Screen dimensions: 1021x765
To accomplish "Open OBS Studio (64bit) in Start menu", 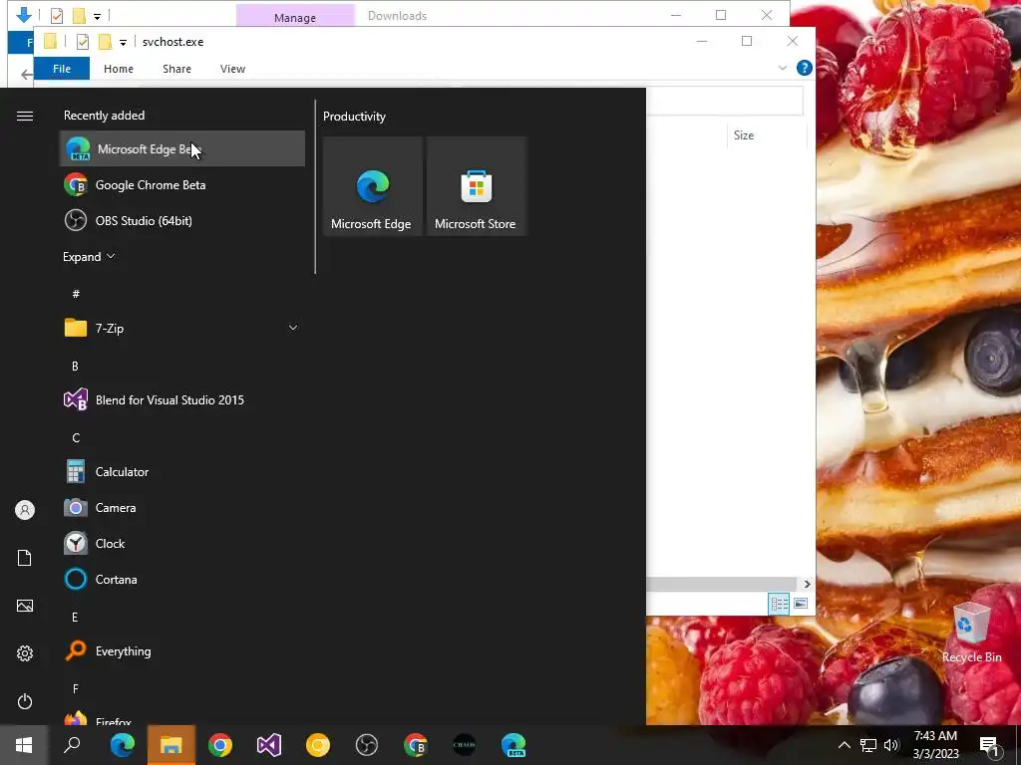I will coord(182,220).
